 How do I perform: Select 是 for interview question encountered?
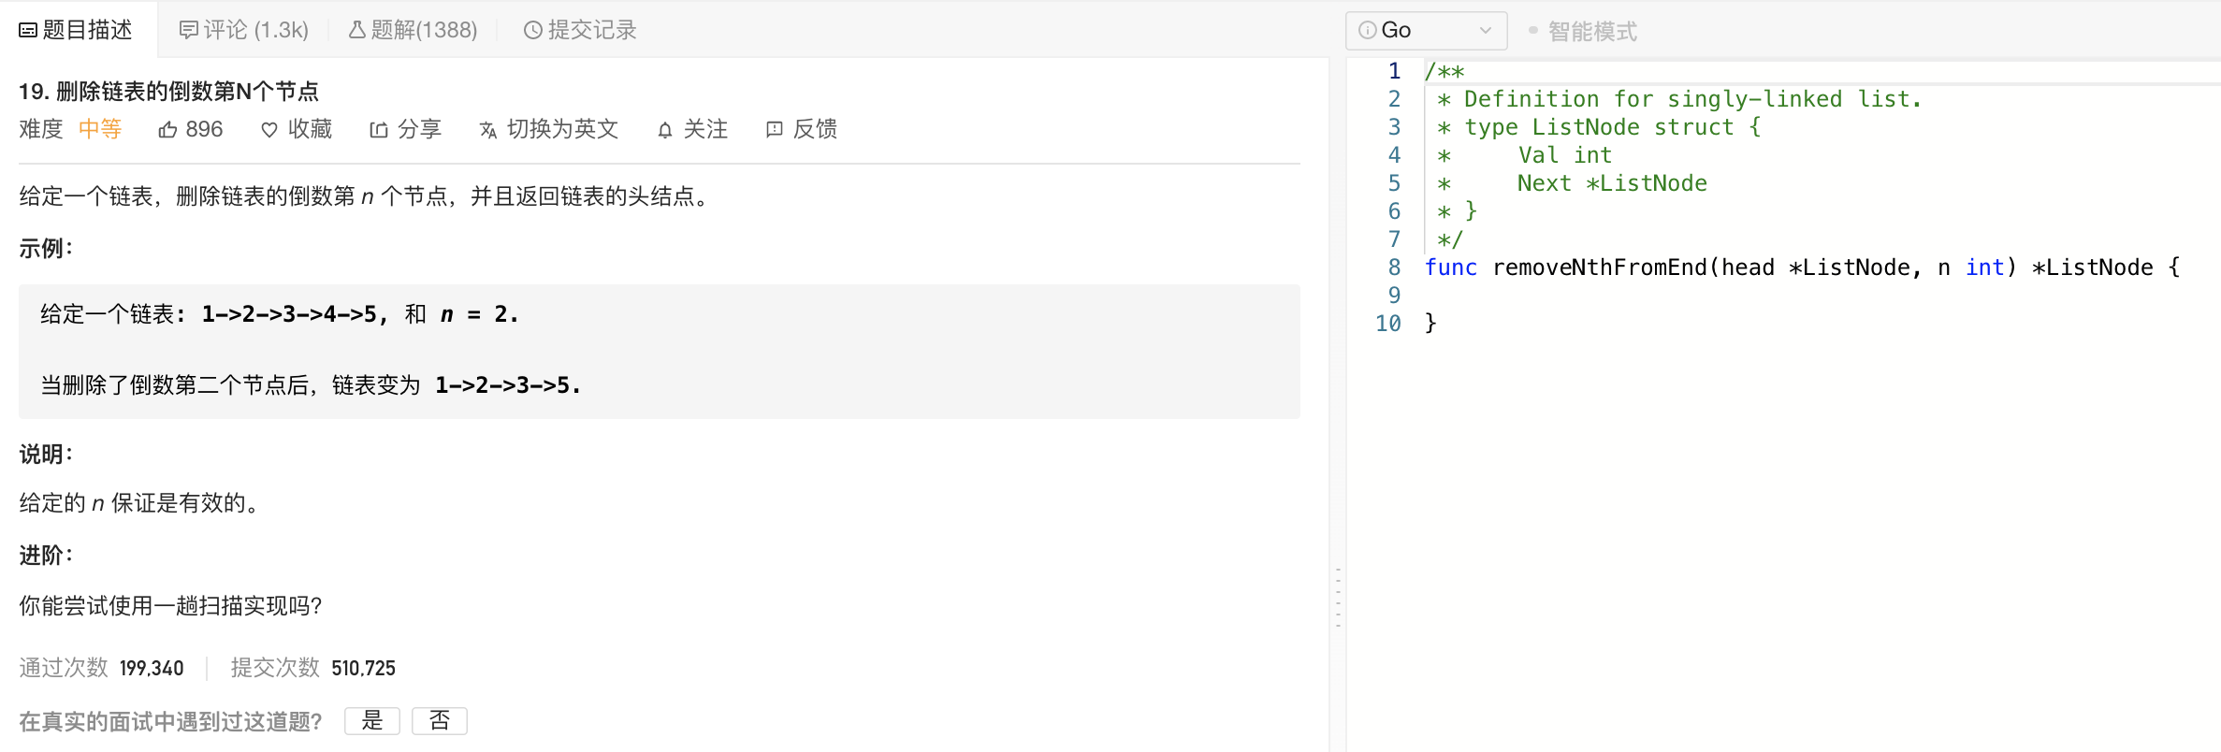coord(372,720)
